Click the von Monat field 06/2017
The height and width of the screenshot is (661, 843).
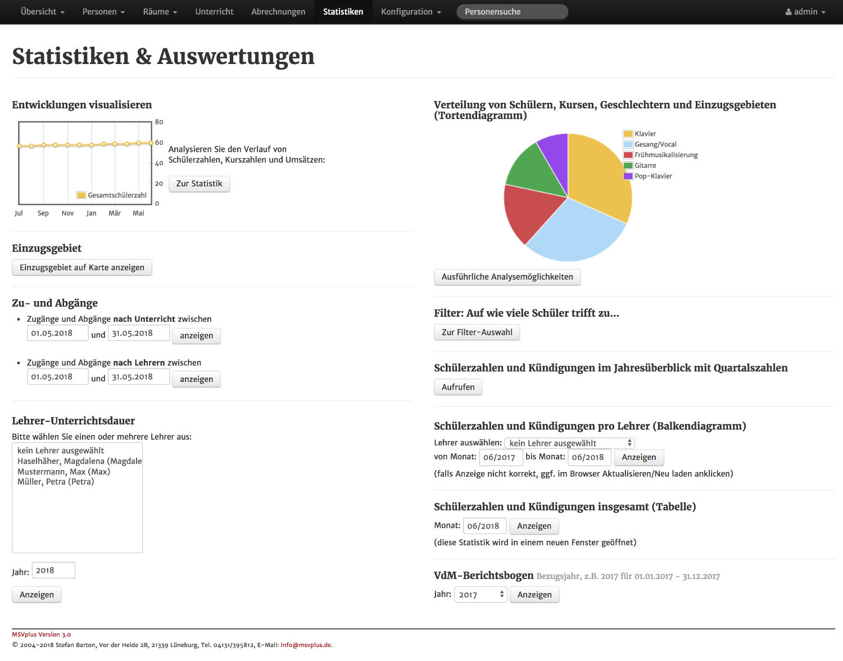point(501,457)
